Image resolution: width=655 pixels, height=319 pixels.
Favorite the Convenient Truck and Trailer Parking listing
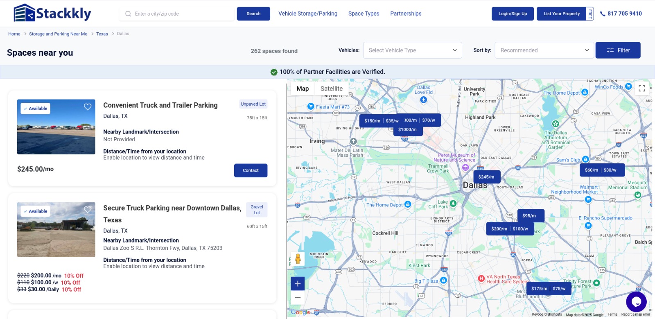(x=88, y=107)
